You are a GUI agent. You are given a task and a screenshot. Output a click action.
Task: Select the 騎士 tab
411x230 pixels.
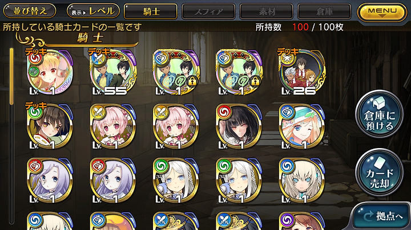tap(151, 11)
